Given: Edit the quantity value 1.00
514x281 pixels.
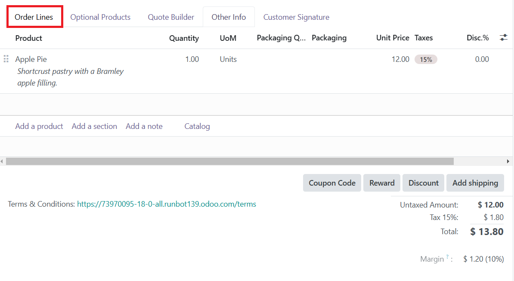Looking at the screenshot, I should point(192,59).
